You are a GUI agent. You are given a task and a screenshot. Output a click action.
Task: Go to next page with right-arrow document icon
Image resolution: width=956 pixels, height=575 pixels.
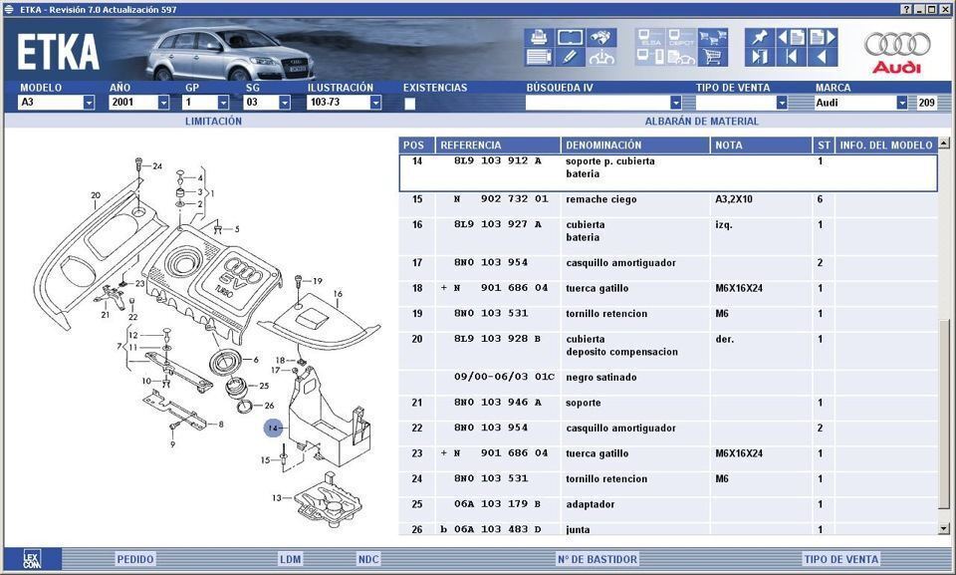click(x=824, y=38)
